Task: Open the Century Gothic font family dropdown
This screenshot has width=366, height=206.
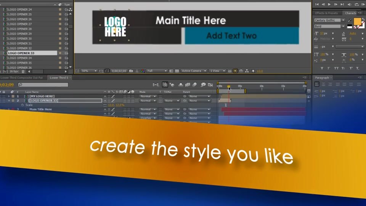Action: pos(329,20)
